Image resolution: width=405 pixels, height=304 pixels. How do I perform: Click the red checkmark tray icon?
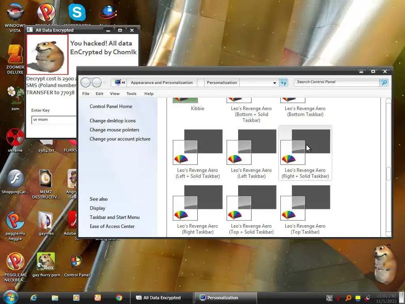coord(338,298)
